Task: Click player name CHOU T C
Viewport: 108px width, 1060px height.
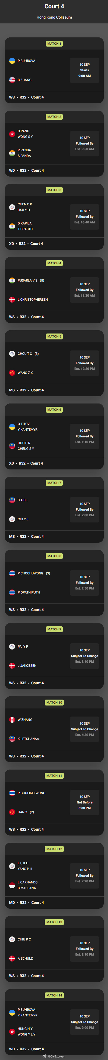Action: [x=25, y=354]
